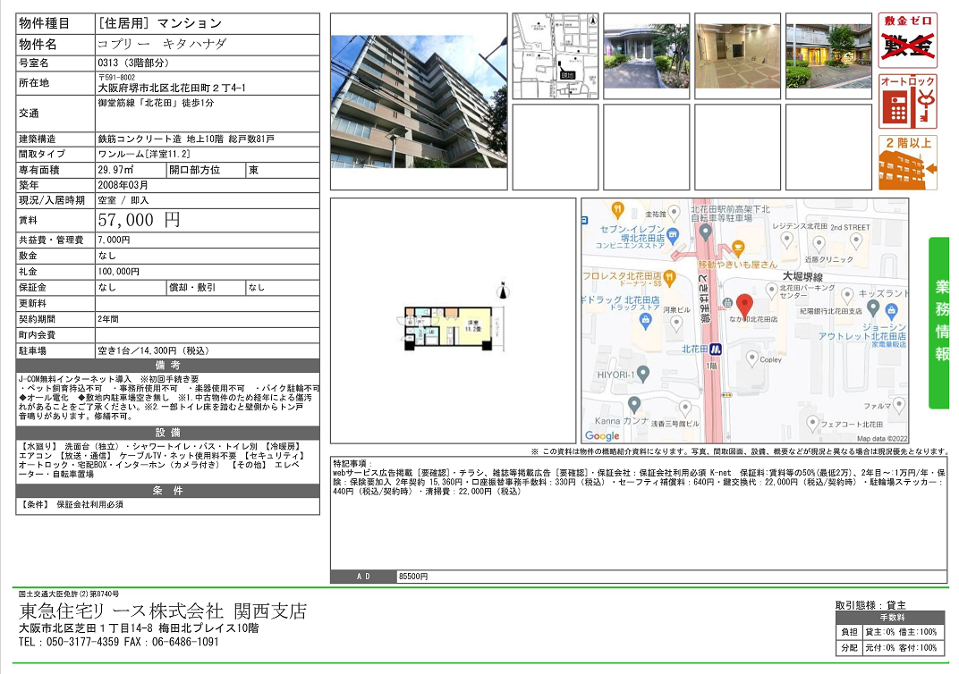
Task: Click the 北花田駅前高架下北自転車等駐車場 marker
Action: pyautogui.click(x=705, y=232)
